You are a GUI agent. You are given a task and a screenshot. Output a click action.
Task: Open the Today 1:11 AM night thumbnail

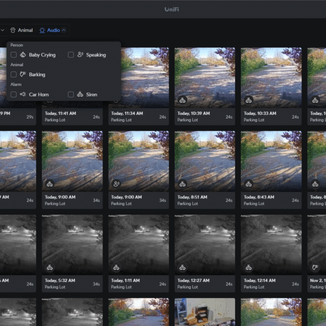(x=138, y=245)
